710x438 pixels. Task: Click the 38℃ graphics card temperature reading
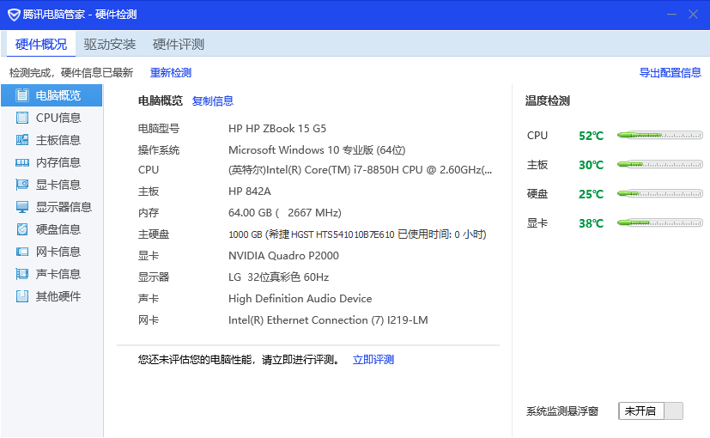591,223
